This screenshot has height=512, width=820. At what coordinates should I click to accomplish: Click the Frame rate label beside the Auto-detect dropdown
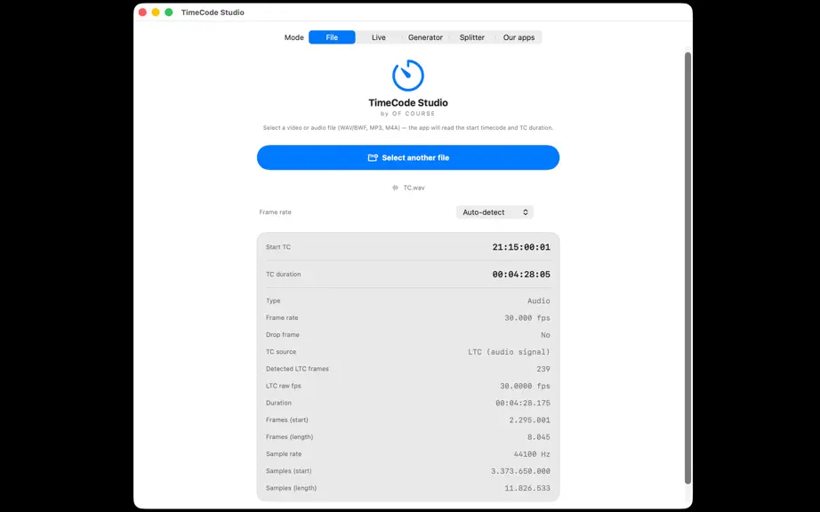click(275, 212)
